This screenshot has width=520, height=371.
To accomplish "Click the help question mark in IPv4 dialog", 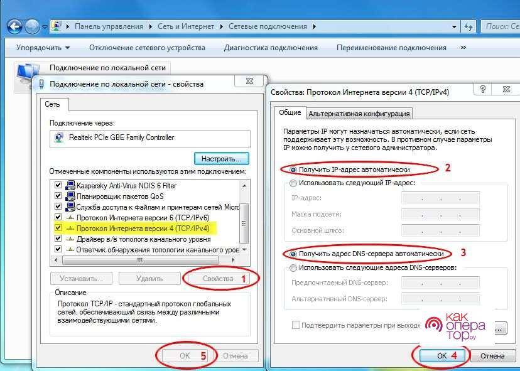I will tap(483, 89).
